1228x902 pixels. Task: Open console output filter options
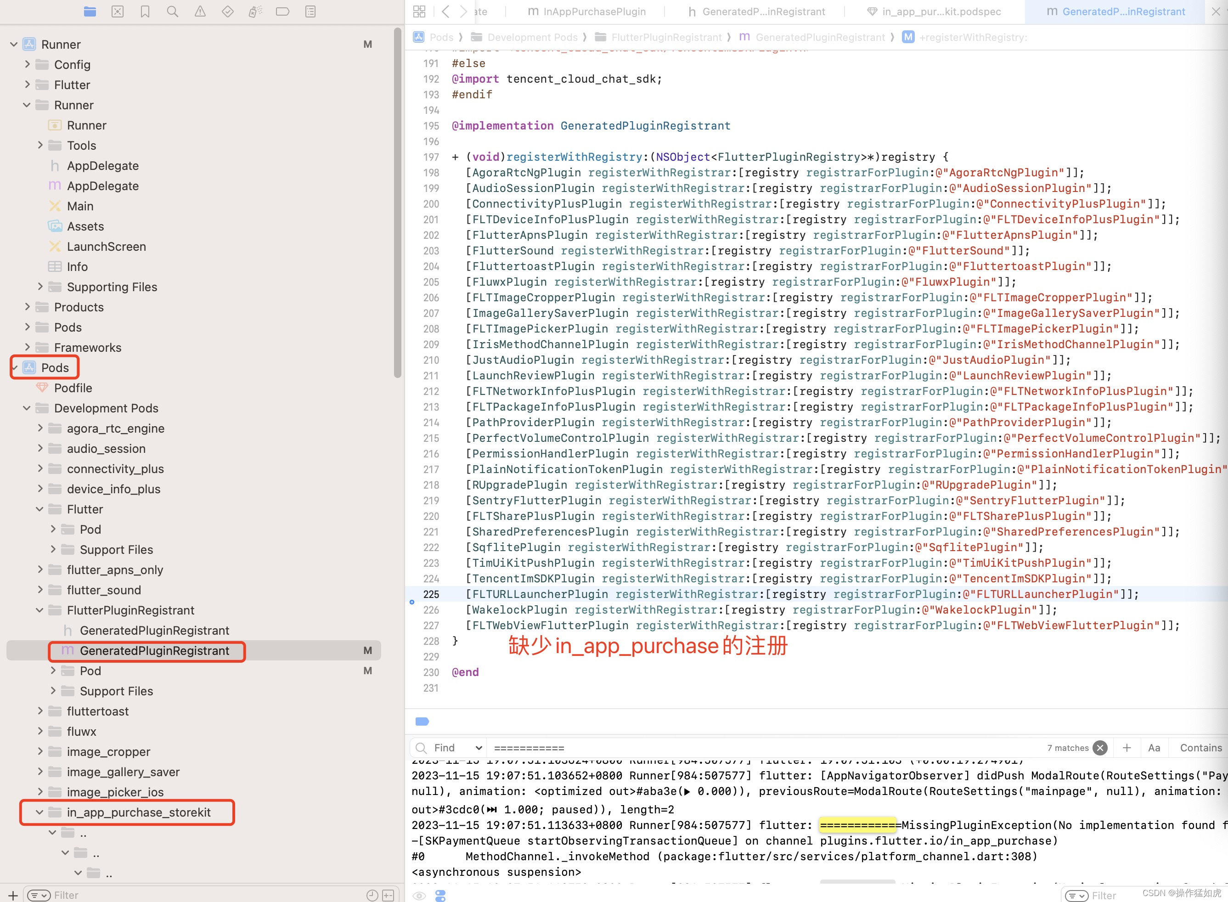pyautogui.click(x=1076, y=896)
